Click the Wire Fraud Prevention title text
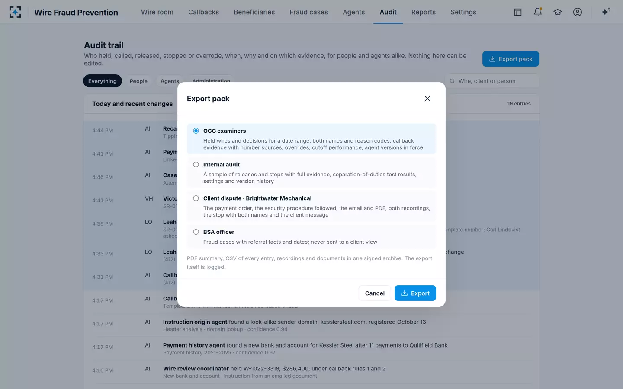The image size is (623, 389). point(76,12)
